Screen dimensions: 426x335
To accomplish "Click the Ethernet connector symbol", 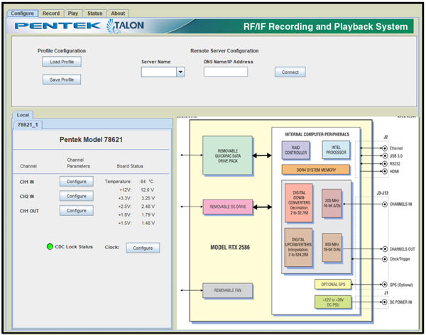I will [x=384, y=148].
